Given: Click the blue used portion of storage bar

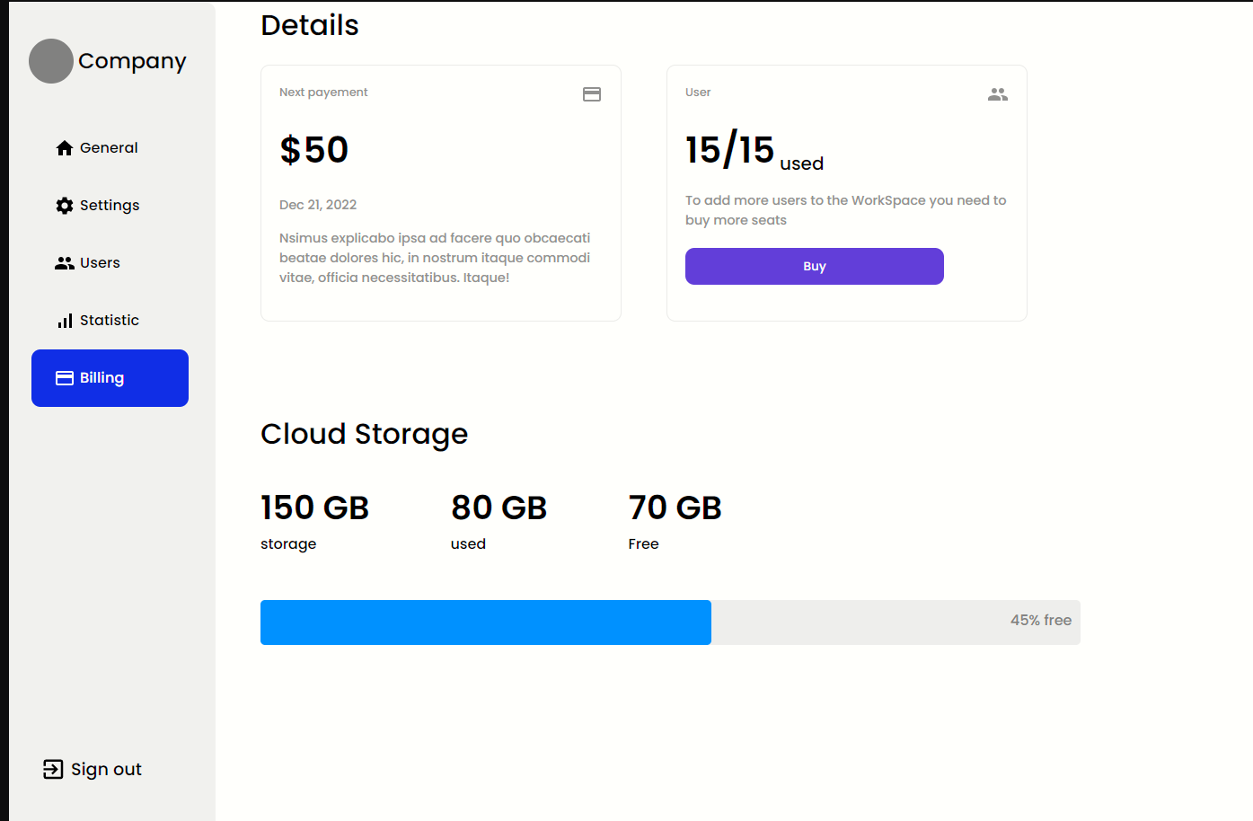Looking at the screenshot, I should (x=485, y=622).
